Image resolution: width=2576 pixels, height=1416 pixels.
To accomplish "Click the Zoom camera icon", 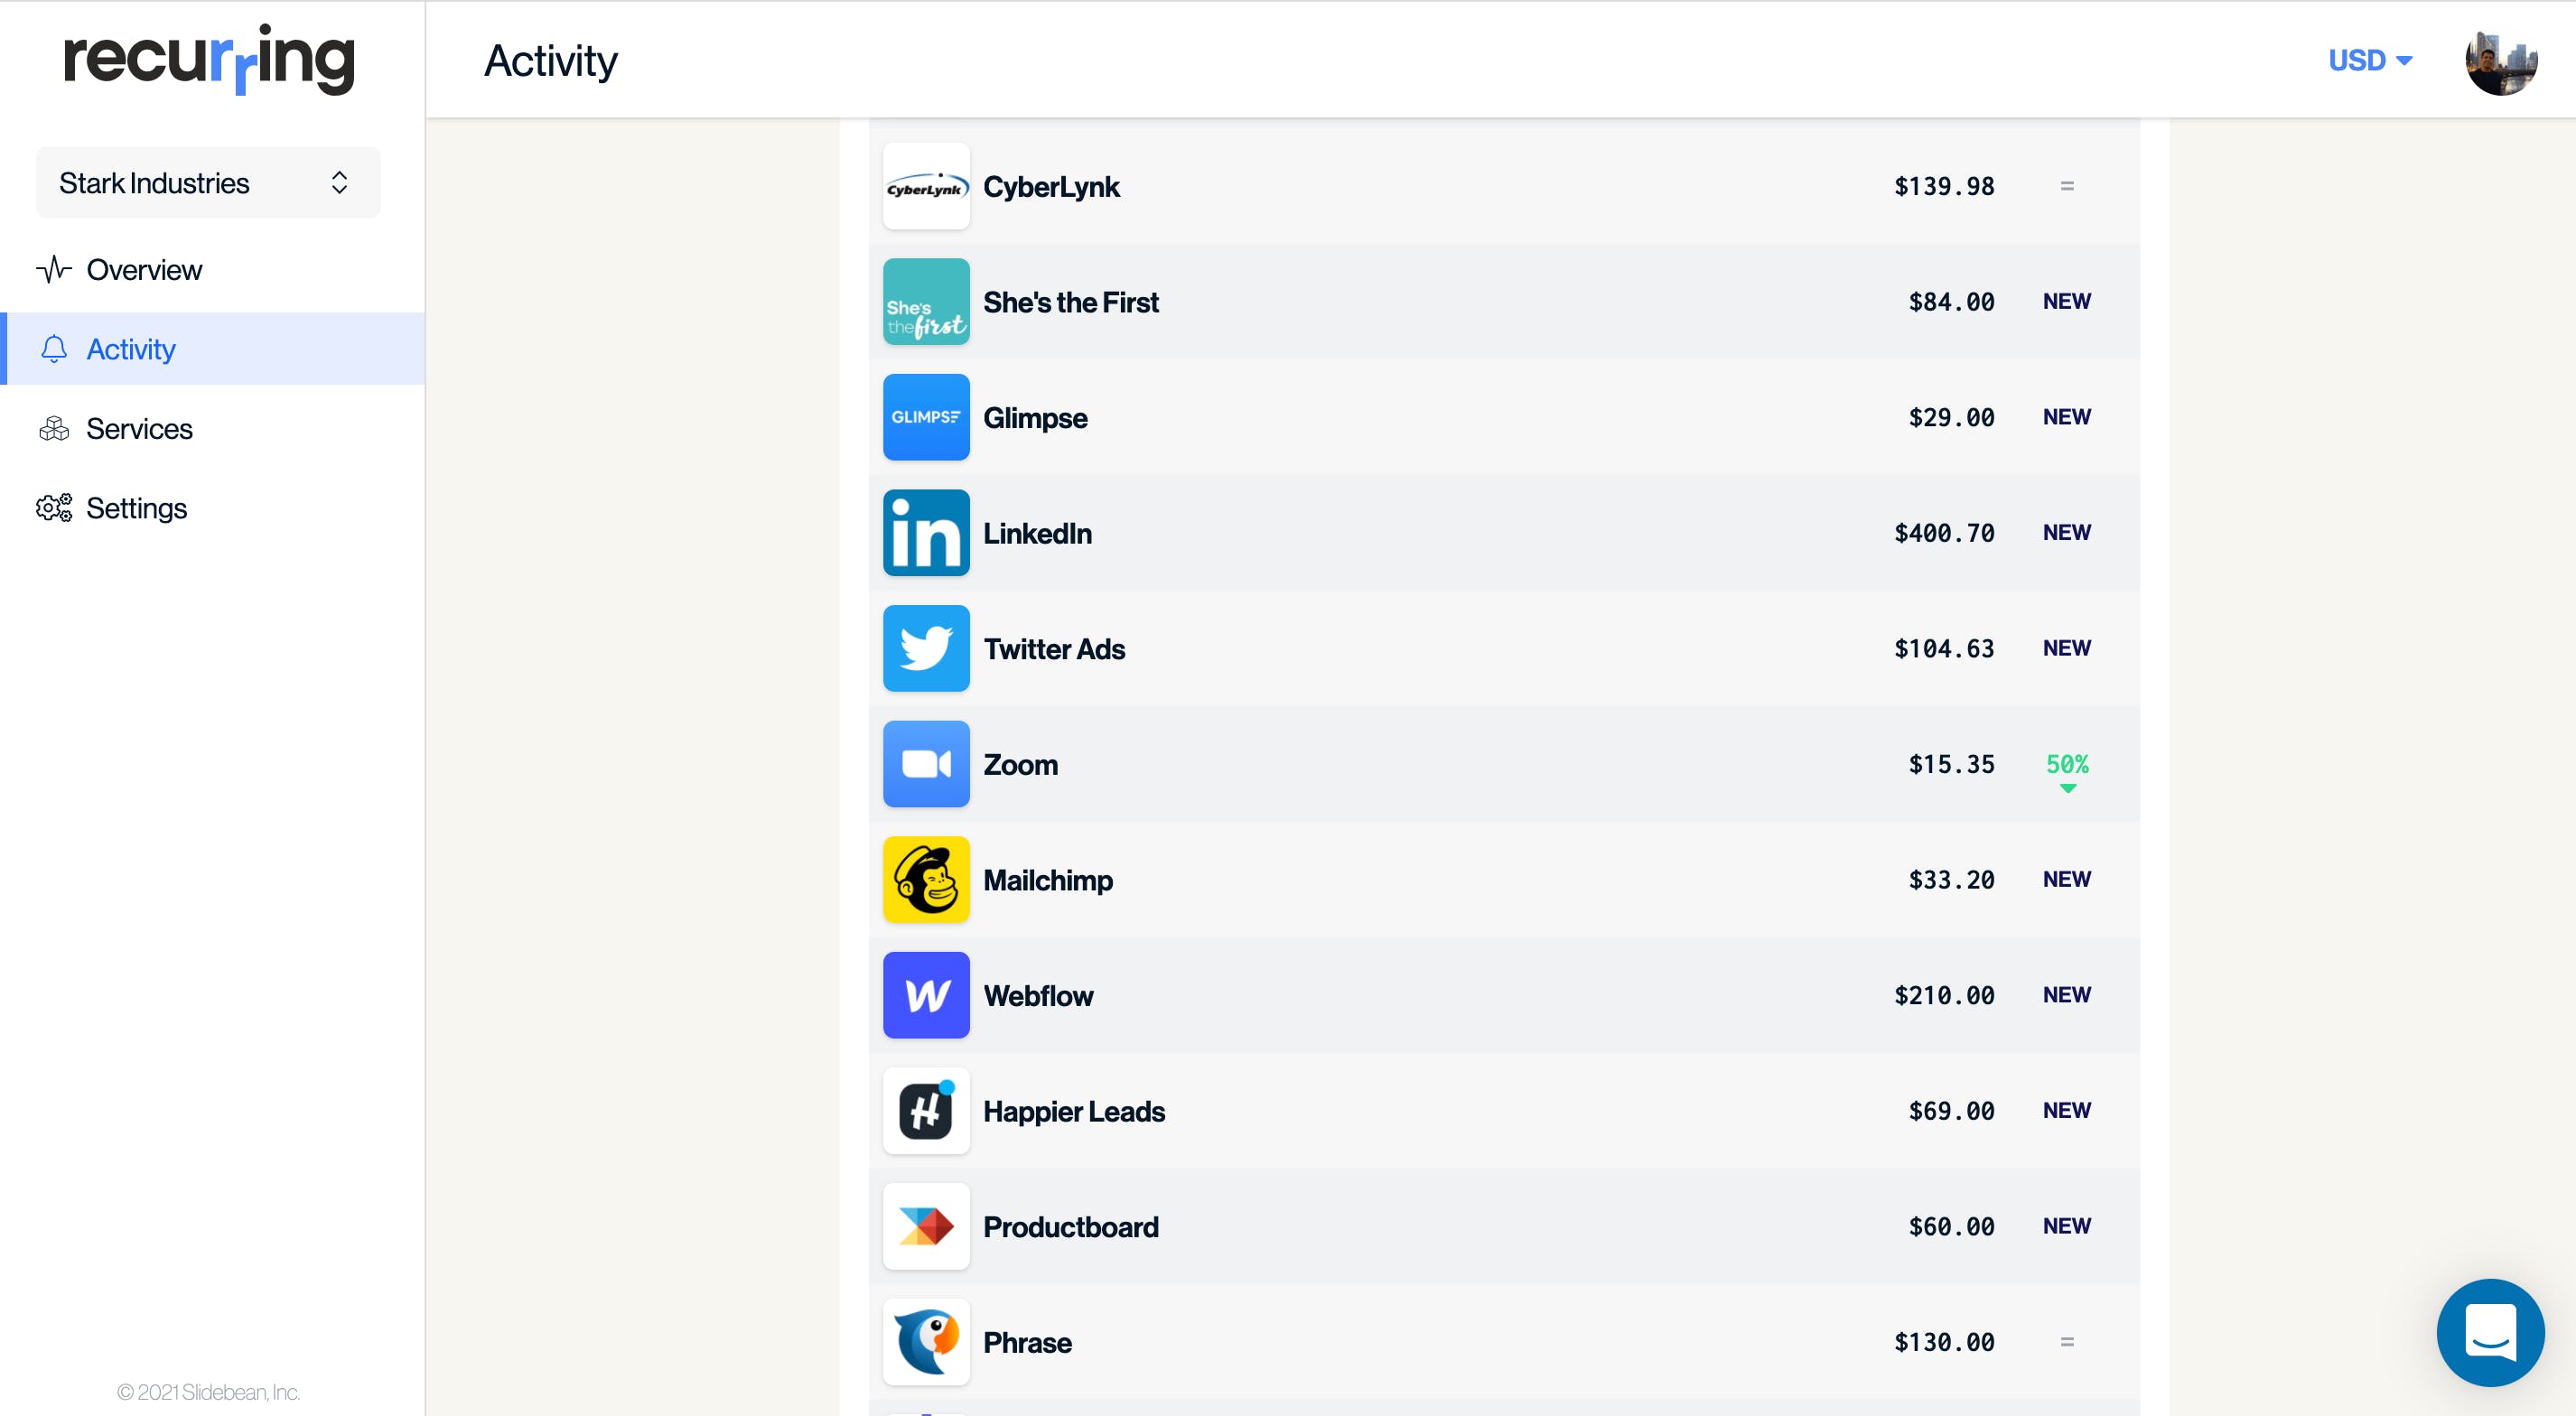I will point(926,764).
